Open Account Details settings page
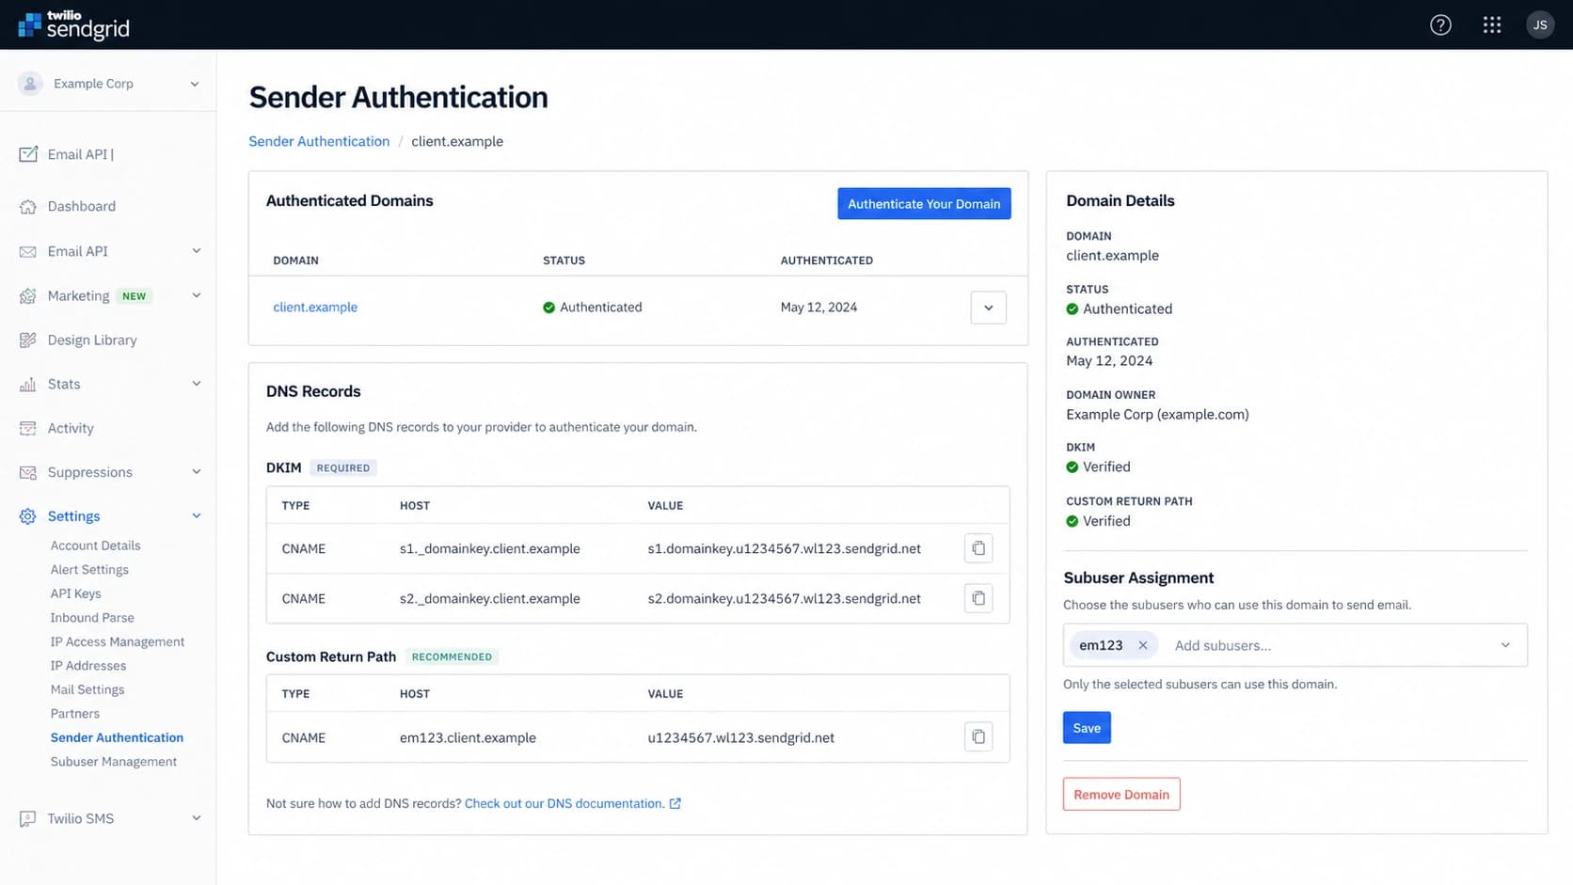 (95, 545)
